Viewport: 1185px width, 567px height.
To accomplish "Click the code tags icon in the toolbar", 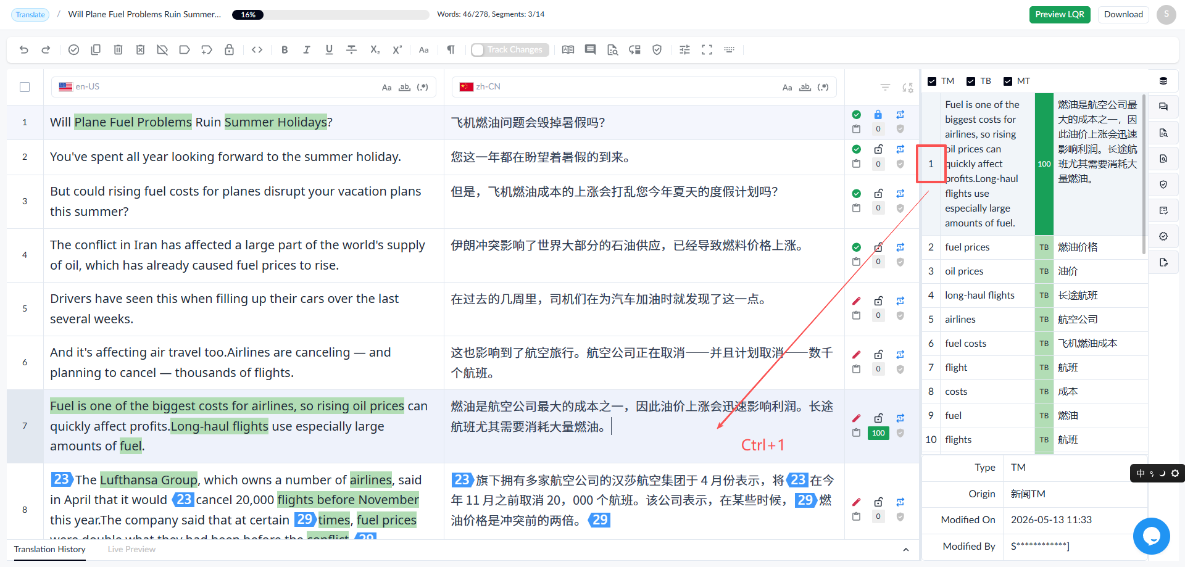I will click(x=257, y=50).
